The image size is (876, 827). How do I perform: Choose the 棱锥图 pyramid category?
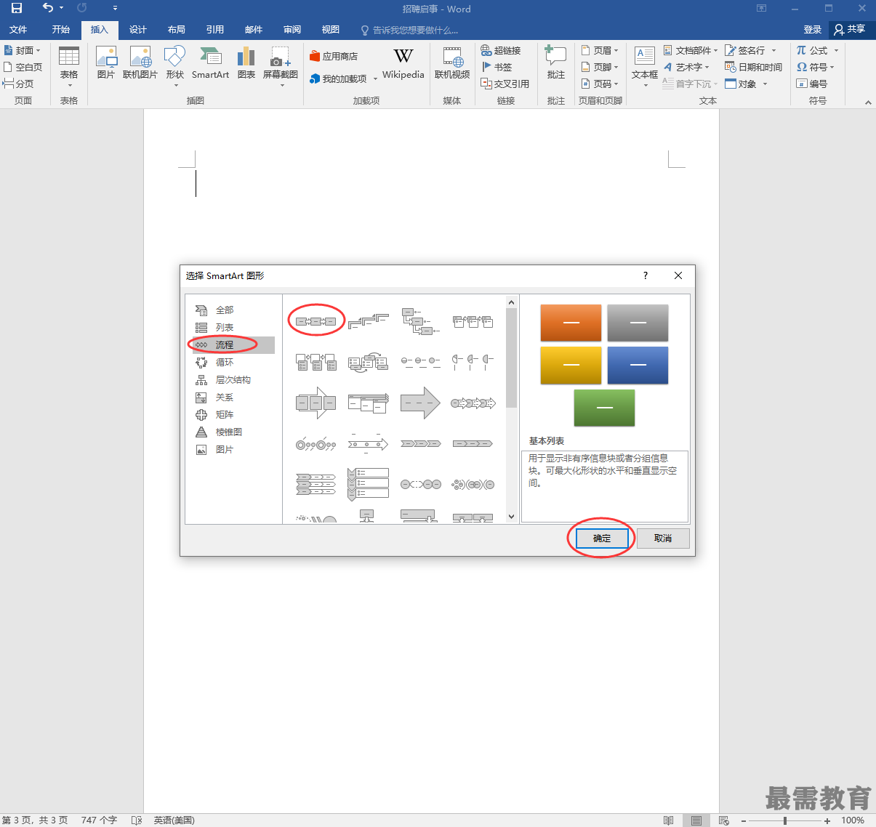click(x=230, y=432)
